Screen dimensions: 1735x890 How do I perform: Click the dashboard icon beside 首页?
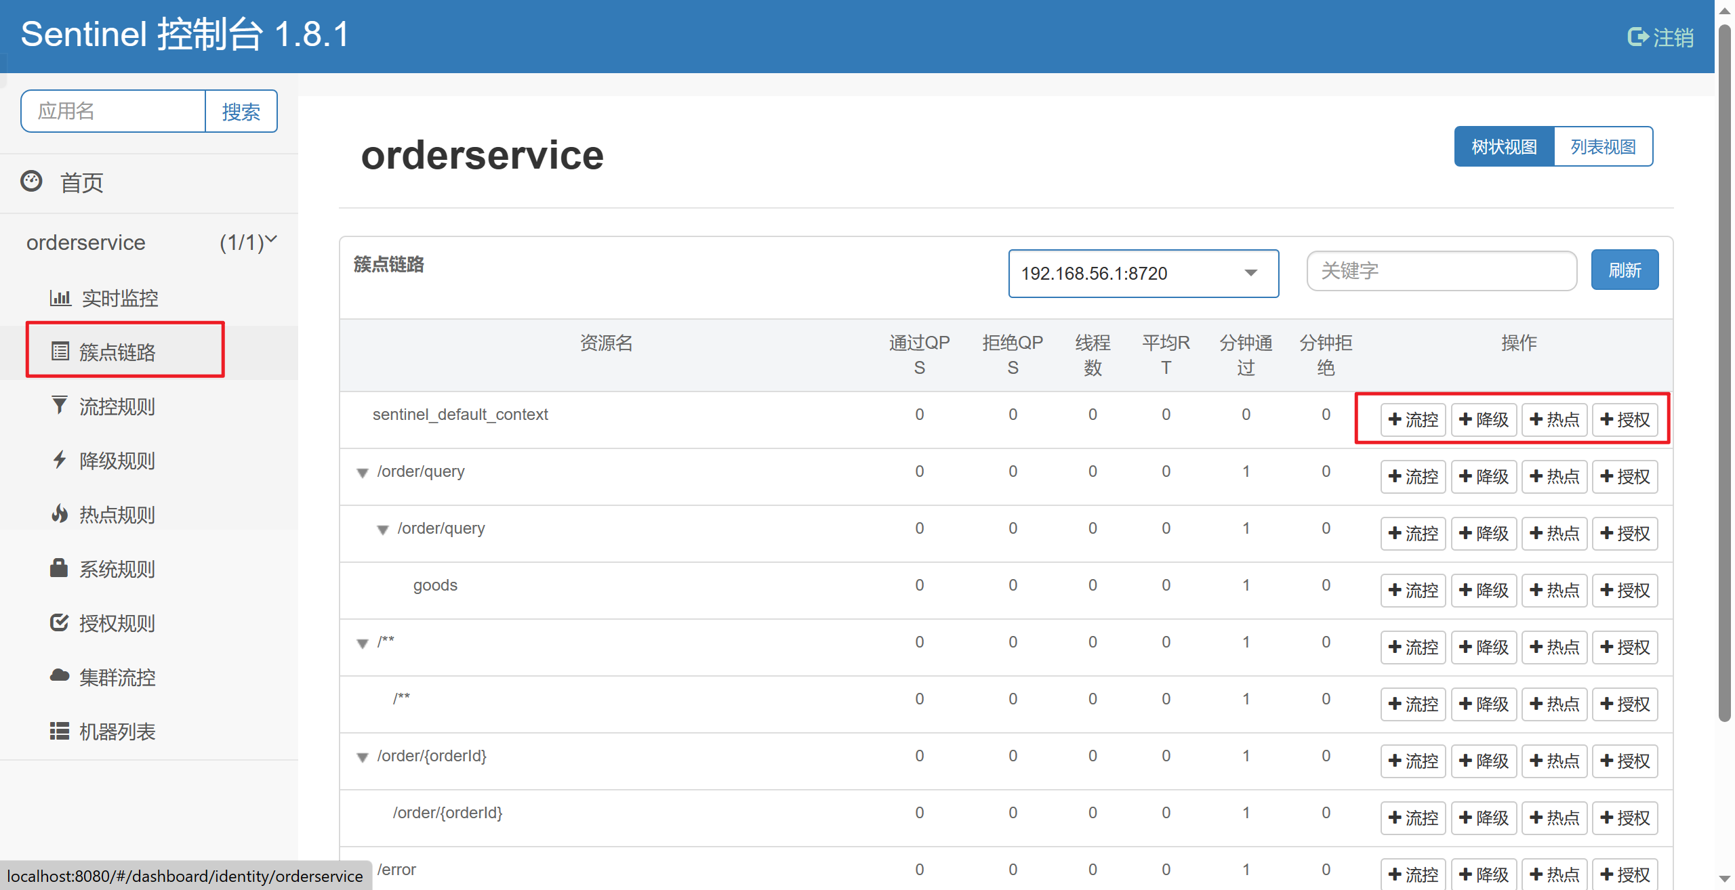[x=31, y=181]
